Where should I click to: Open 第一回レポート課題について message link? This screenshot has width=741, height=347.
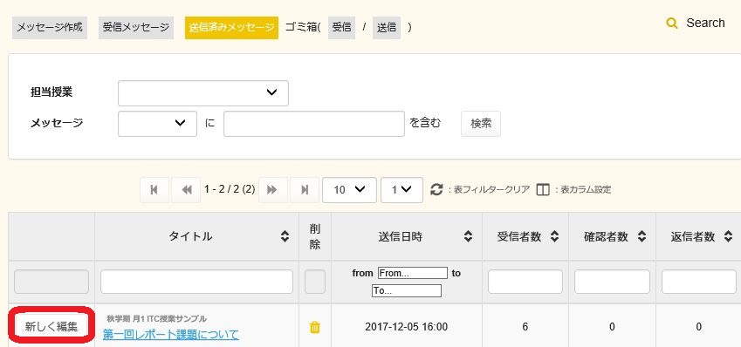tap(170, 335)
